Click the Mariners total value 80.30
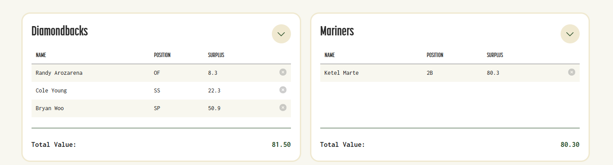 click(570, 145)
